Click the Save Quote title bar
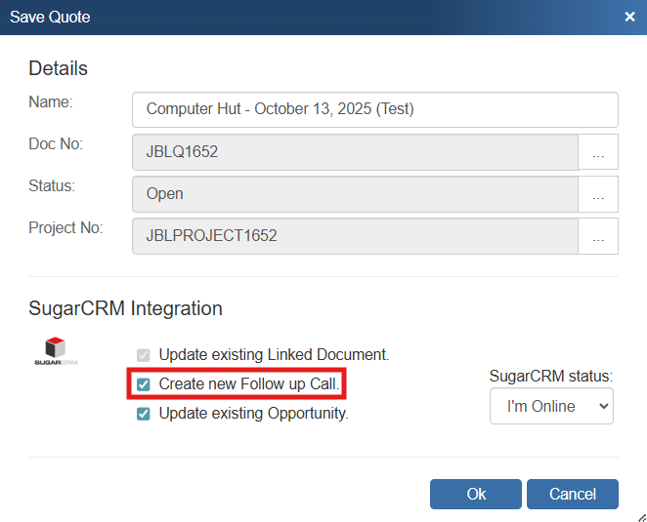Viewport: 647px width, 522px height. [293, 17]
